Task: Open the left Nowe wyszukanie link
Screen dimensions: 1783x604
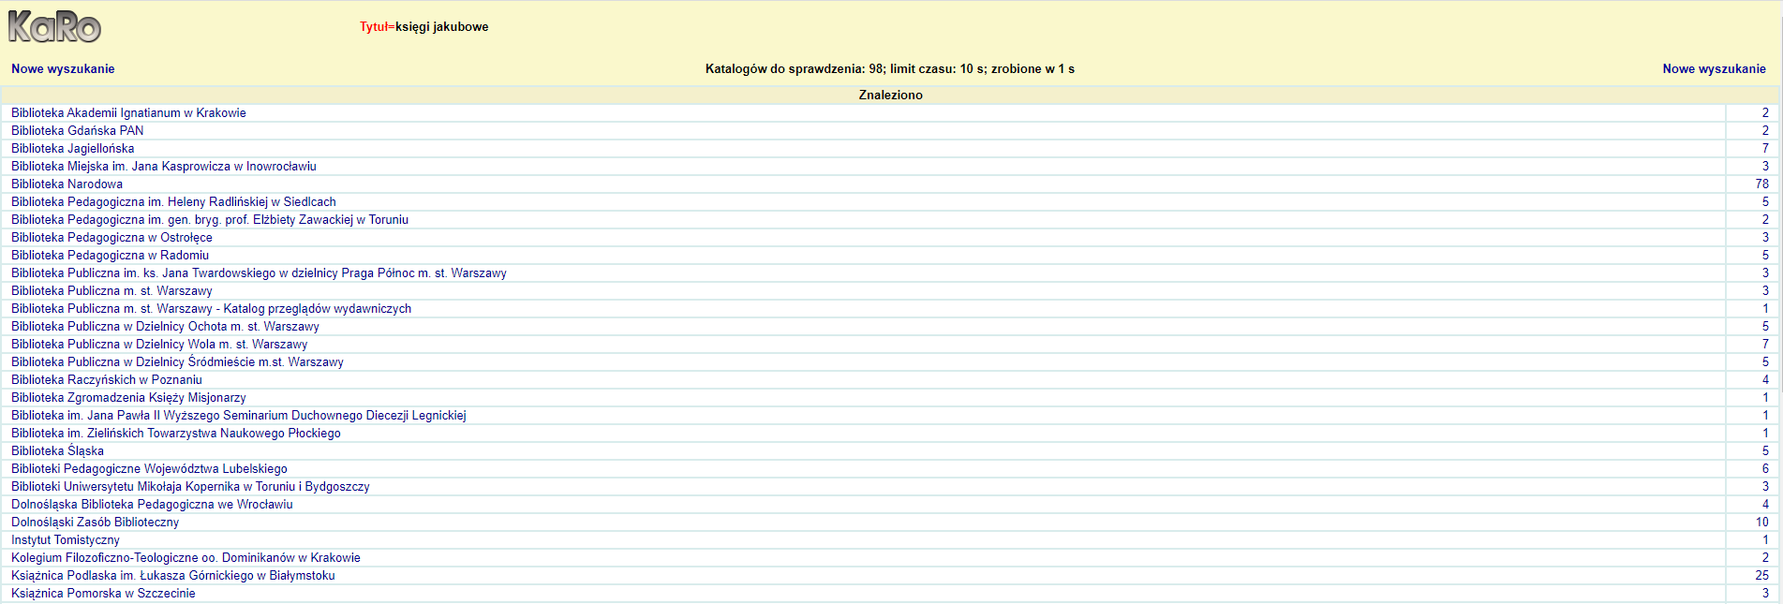Action: pos(63,68)
